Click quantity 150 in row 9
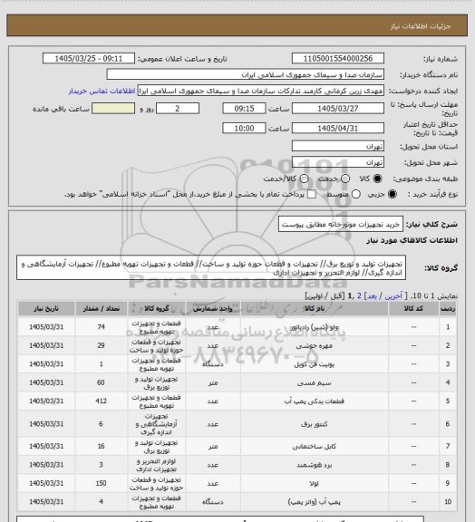Screen dimensions: 475x522 point(102,483)
